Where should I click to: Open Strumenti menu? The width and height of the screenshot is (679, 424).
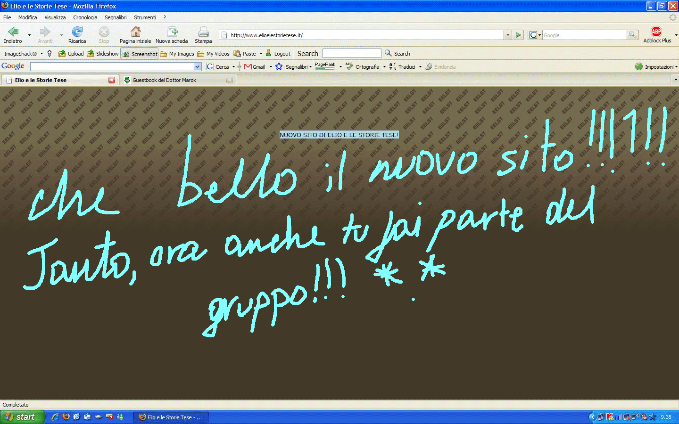(x=145, y=17)
